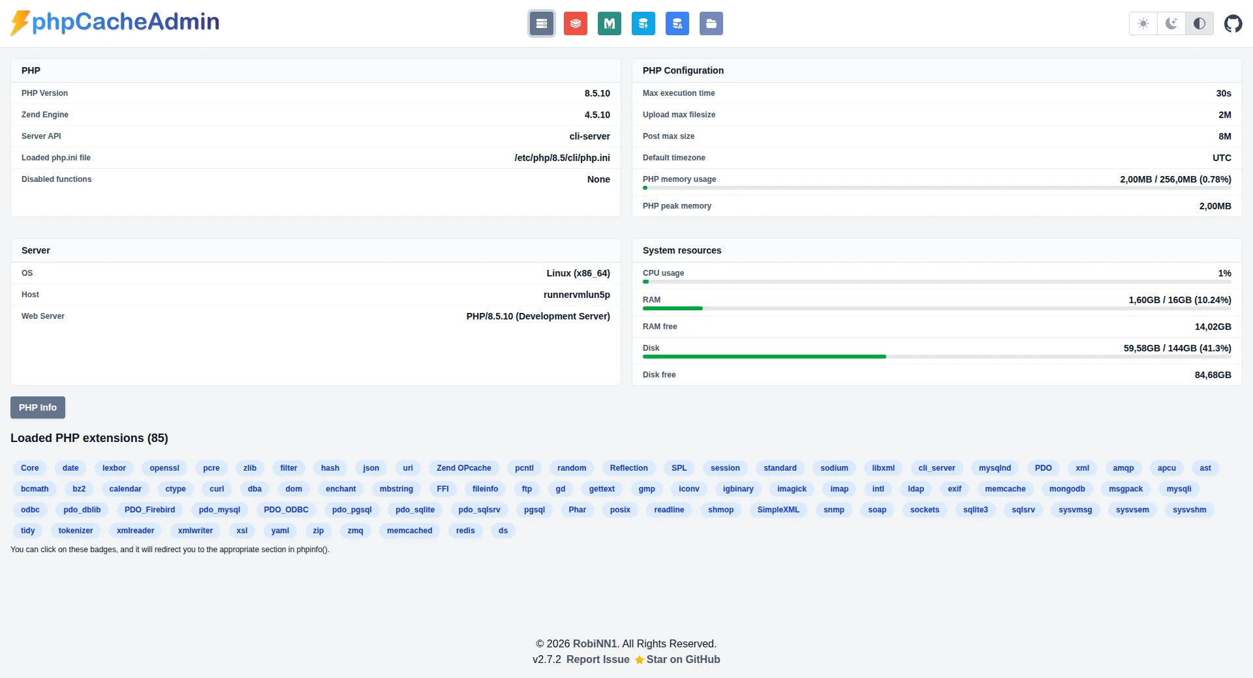Select the ds extension badge

pyautogui.click(x=503, y=531)
